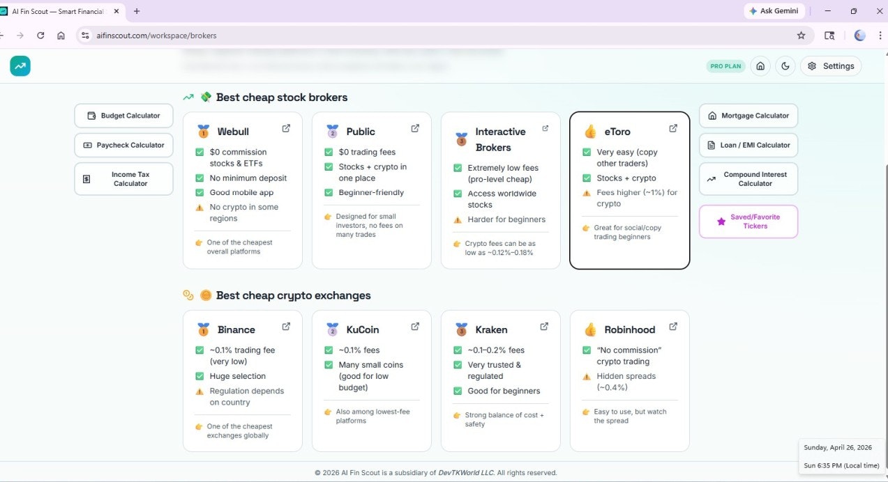This screenshot has width=888, height=482.
Task: Click the eToro card title
Action: click(x=617, y=131)
